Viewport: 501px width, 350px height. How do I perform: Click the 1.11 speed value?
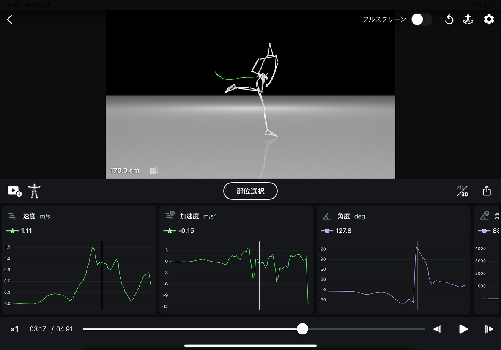[x=27, y=231]
